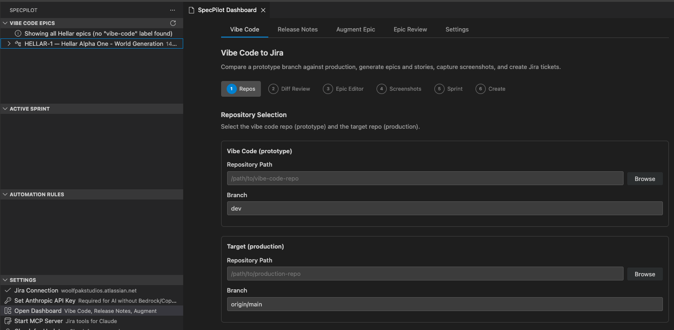Select the HELLAR-1 Hellar Alpha One row

tap(92, 44)
